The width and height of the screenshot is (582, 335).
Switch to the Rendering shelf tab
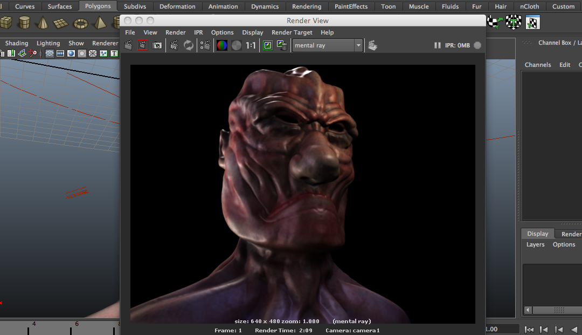pos(307,6)
